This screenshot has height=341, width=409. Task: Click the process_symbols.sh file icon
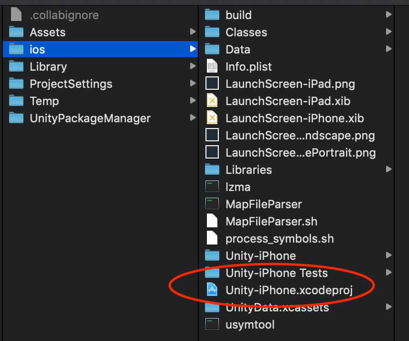point(212,238)
